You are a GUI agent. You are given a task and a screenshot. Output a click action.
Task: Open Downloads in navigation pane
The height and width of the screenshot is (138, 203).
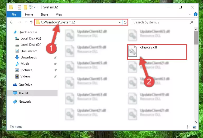point(29,57)
